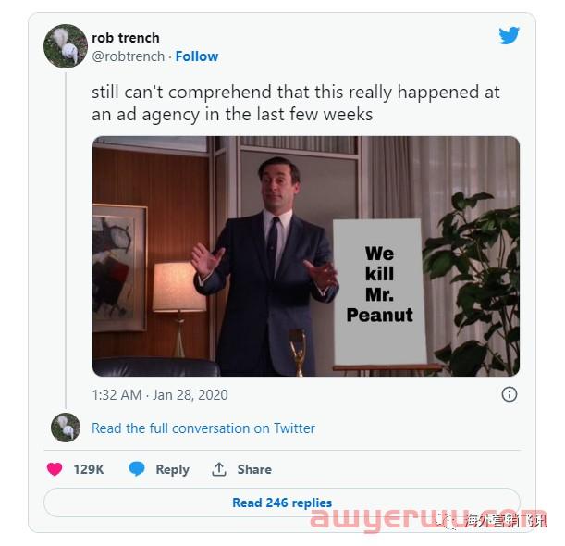Click the Twitter bird logo
565x546 pixels.
point(509,36)
